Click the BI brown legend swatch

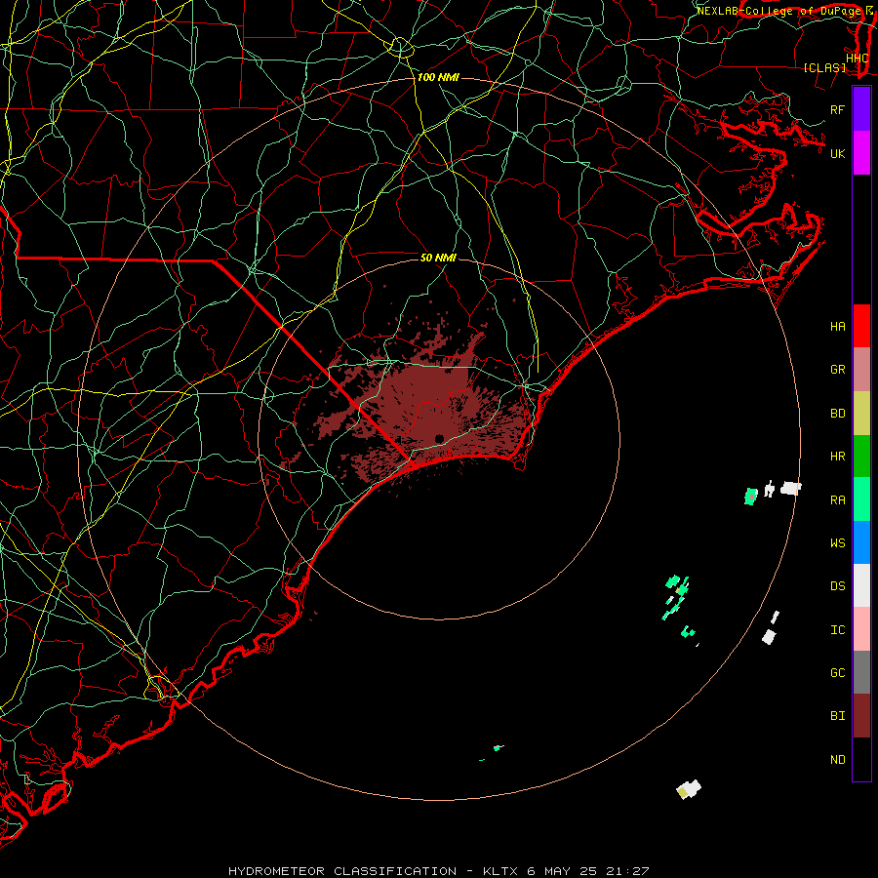[x=861, y=716]
